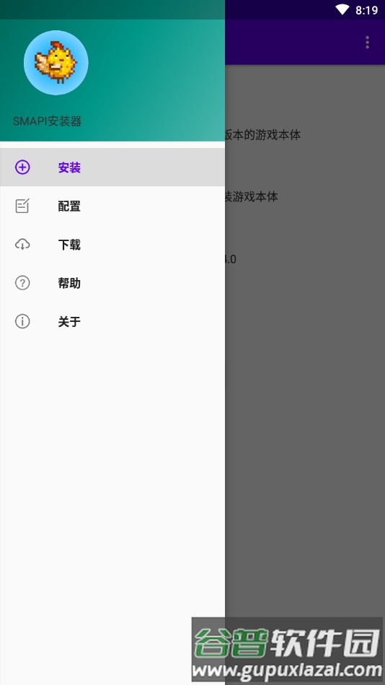The width and height of the screenshot is (385, 685).
Task: Click the Wi-Fi status bar icon
Action: [342, 9]
